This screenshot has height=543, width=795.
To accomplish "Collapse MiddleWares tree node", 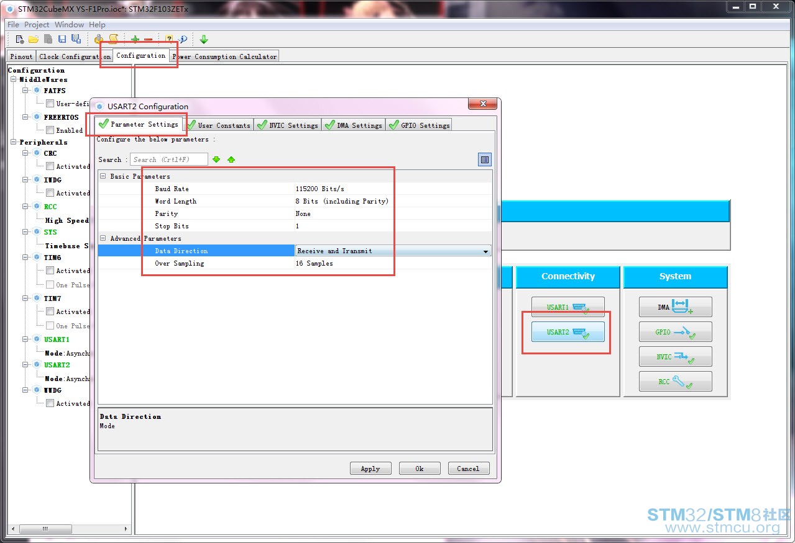I will pos(14,79).
